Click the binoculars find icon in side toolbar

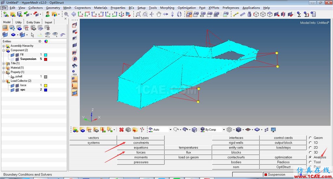pyautogui.click(x=74, y=66)
